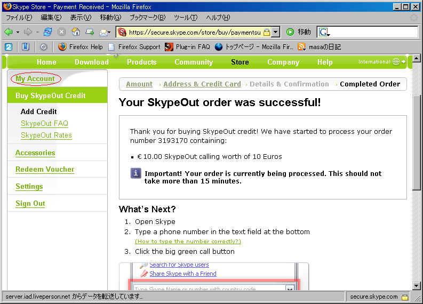Open the International language selector

tap(381, 62)
